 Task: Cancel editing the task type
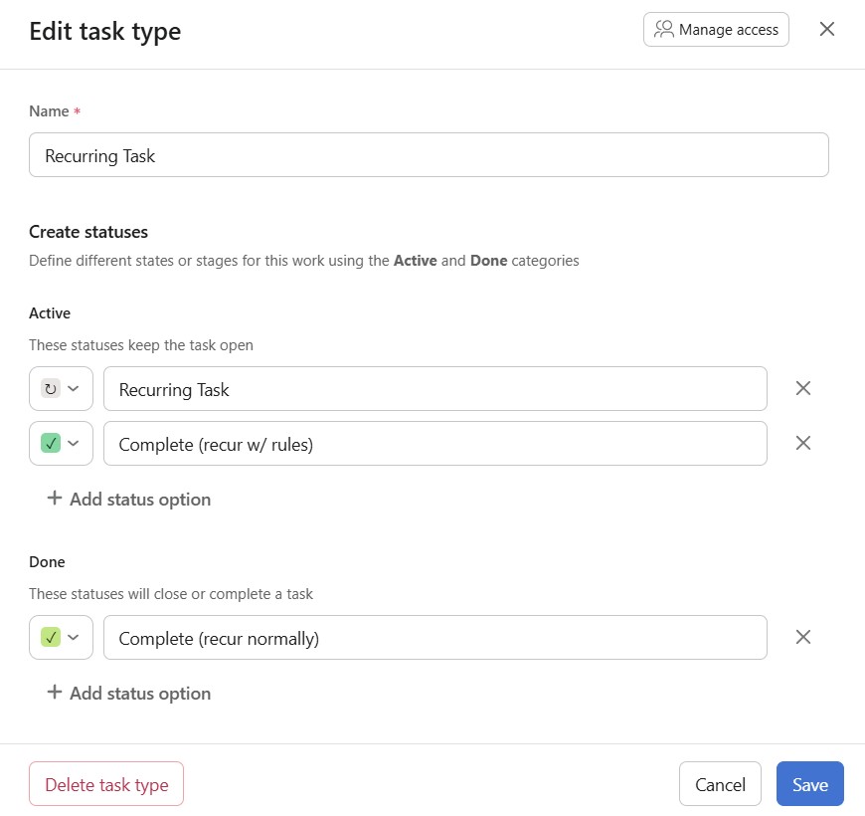click(x=720, y=784)
